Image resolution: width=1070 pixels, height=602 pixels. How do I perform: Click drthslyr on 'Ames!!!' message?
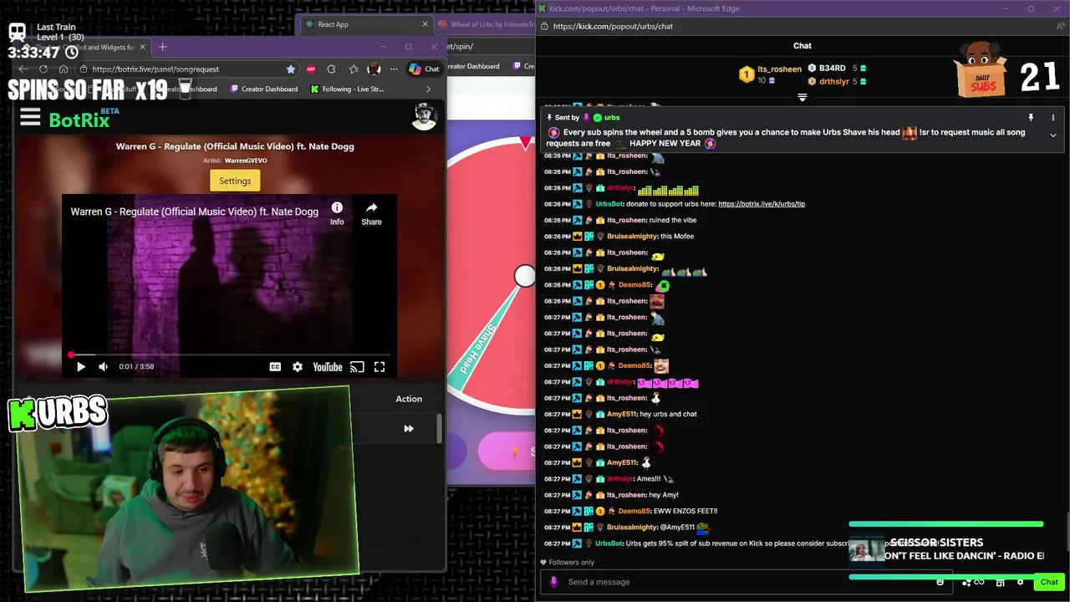point(619,479)
